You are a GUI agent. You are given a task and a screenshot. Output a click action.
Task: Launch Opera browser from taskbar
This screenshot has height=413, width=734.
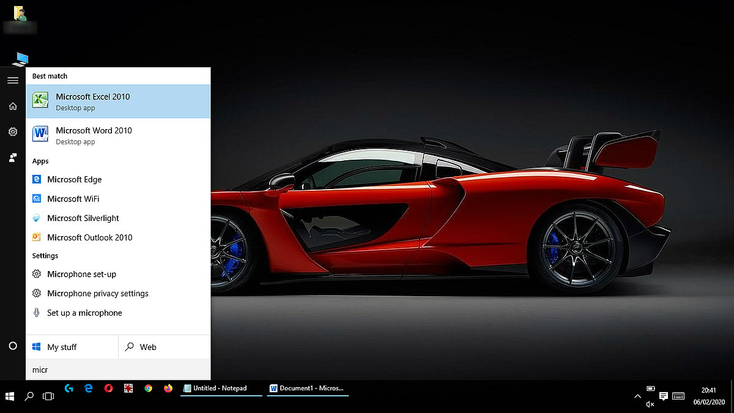tap(108, 388)
